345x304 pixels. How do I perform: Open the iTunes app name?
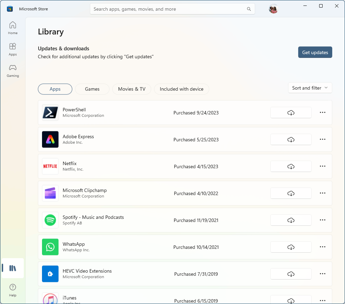pyautogui.click(x=69, y=298)
